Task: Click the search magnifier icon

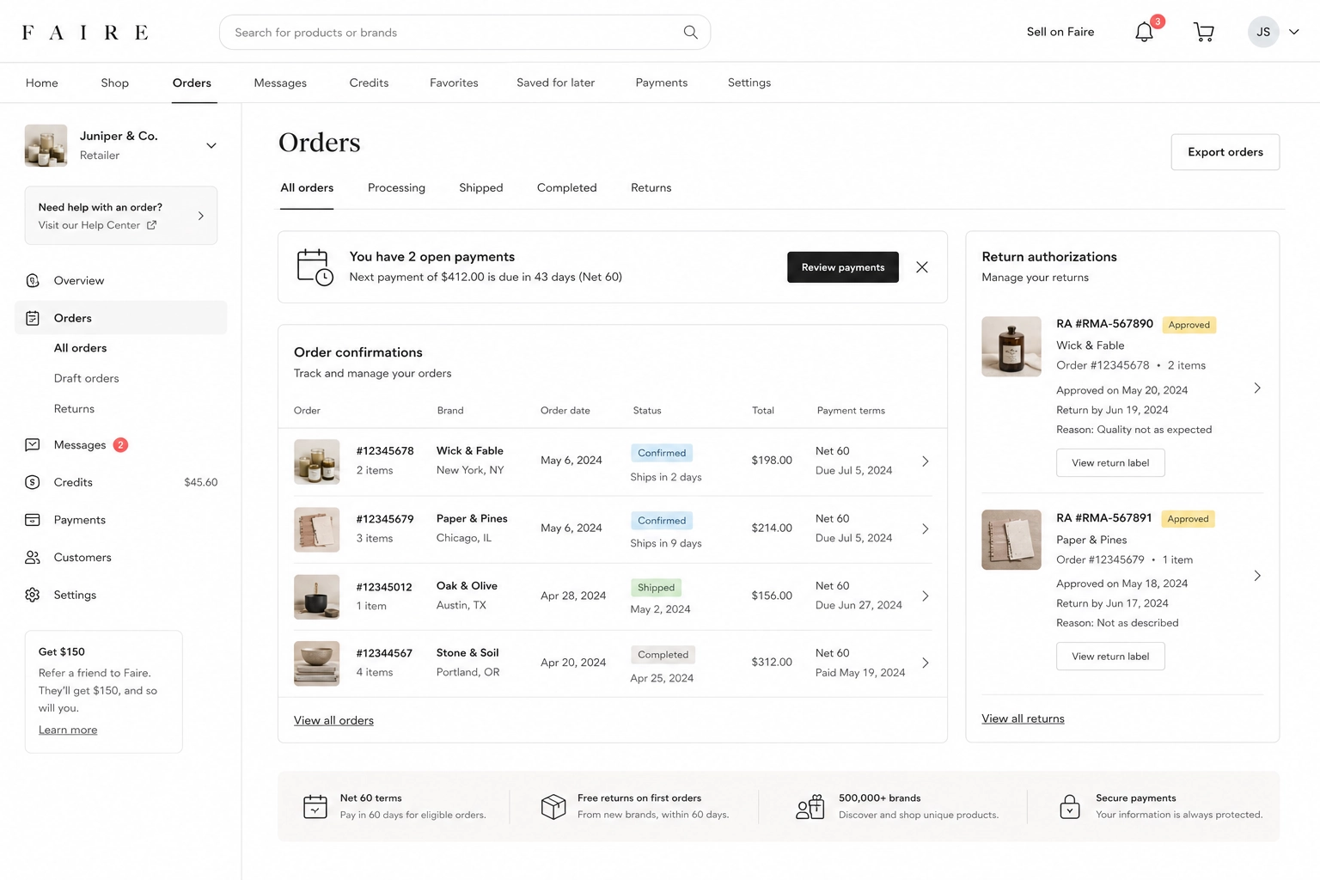Action: pyautogui.click(x=690, y=33)
